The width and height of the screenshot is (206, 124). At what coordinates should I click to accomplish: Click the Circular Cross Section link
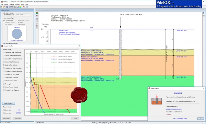17,40
